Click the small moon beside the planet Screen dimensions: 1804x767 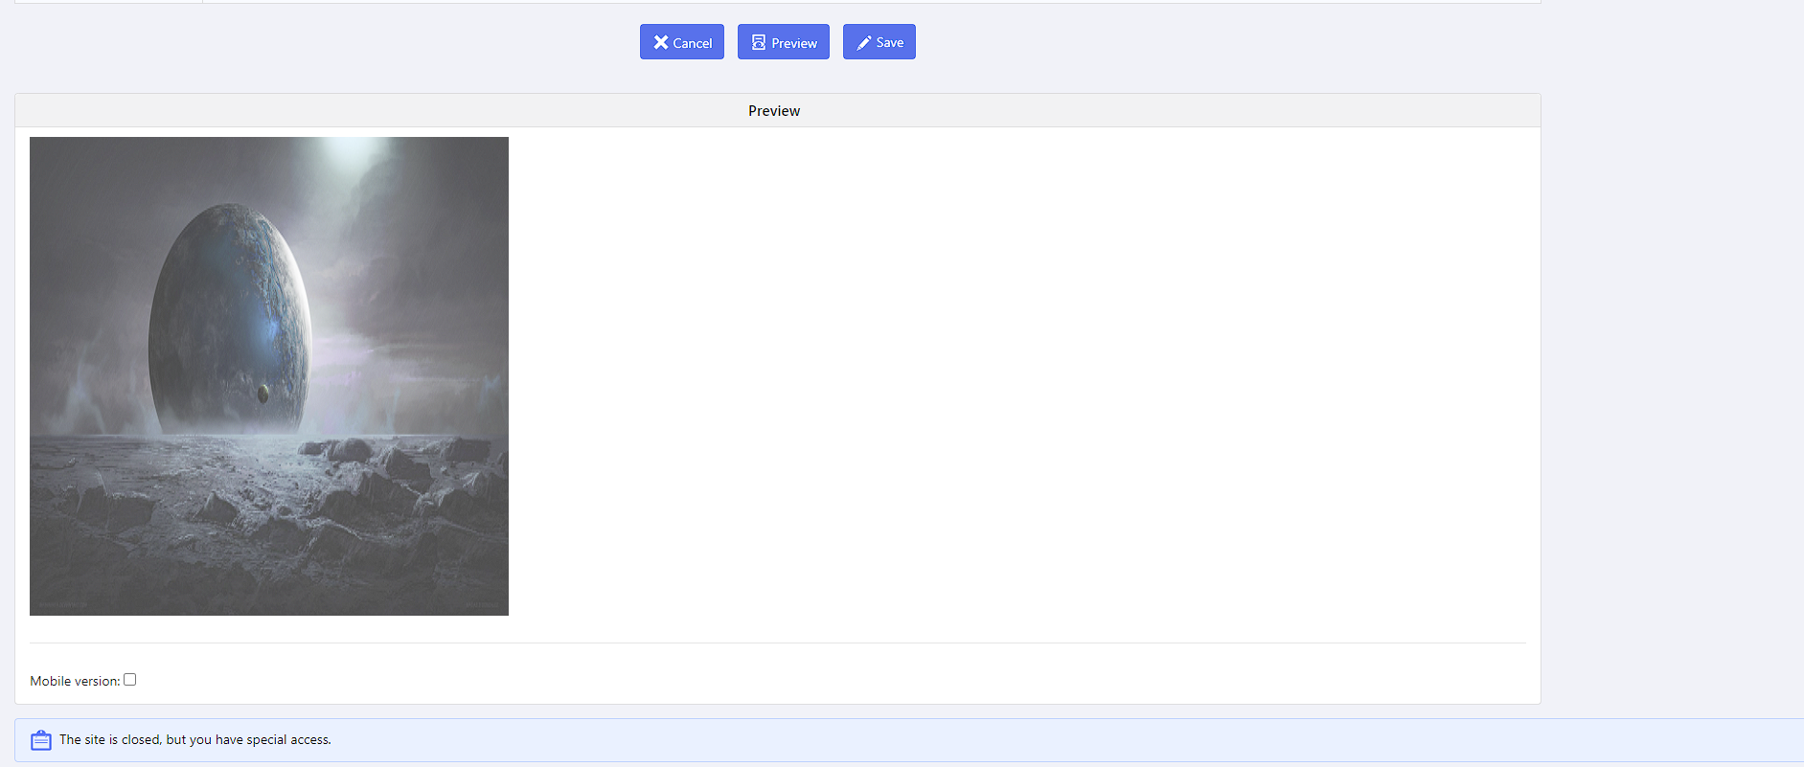263,393
